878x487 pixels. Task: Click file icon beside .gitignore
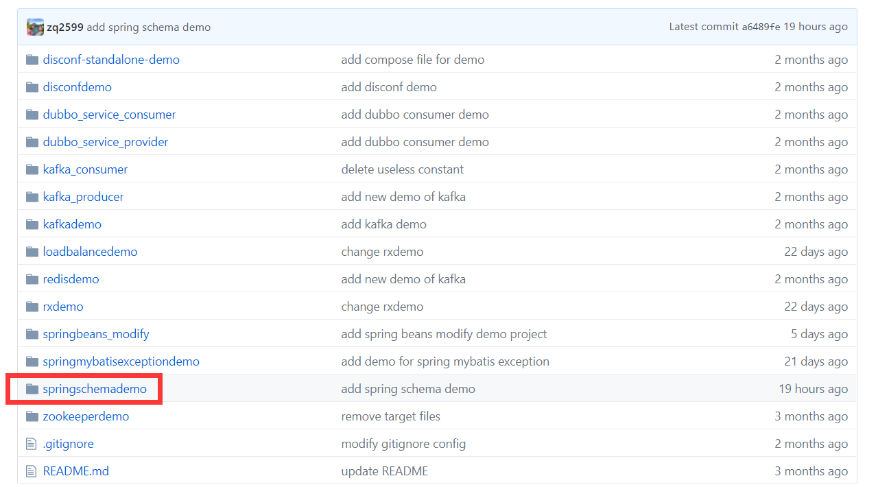31,444
